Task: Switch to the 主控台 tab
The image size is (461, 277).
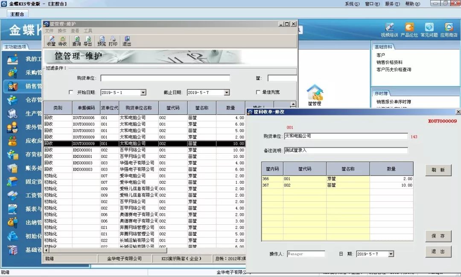Action: point(17,14)
